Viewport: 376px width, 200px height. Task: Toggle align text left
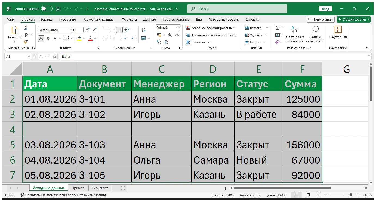105,39
